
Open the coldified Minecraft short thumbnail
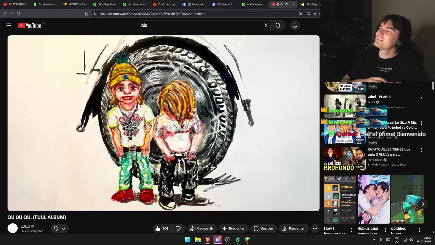tap(407, 199)
